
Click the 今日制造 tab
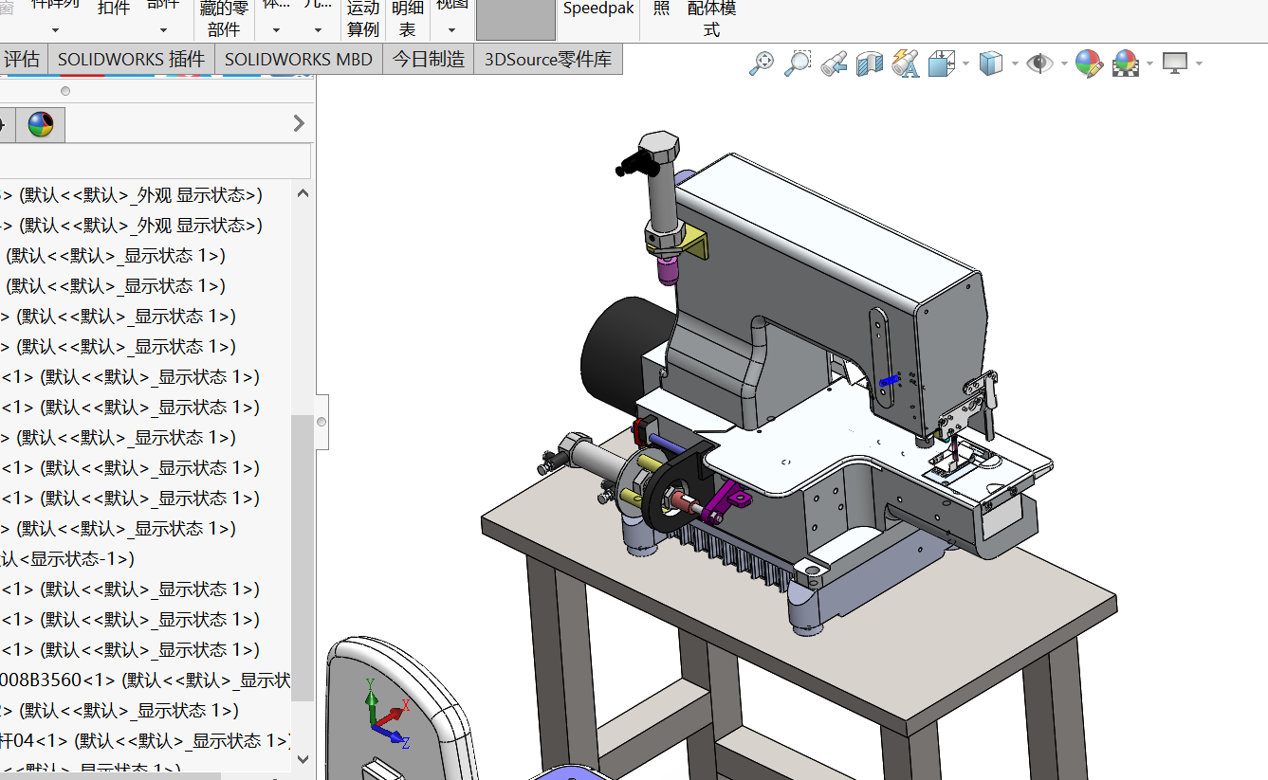429,59
